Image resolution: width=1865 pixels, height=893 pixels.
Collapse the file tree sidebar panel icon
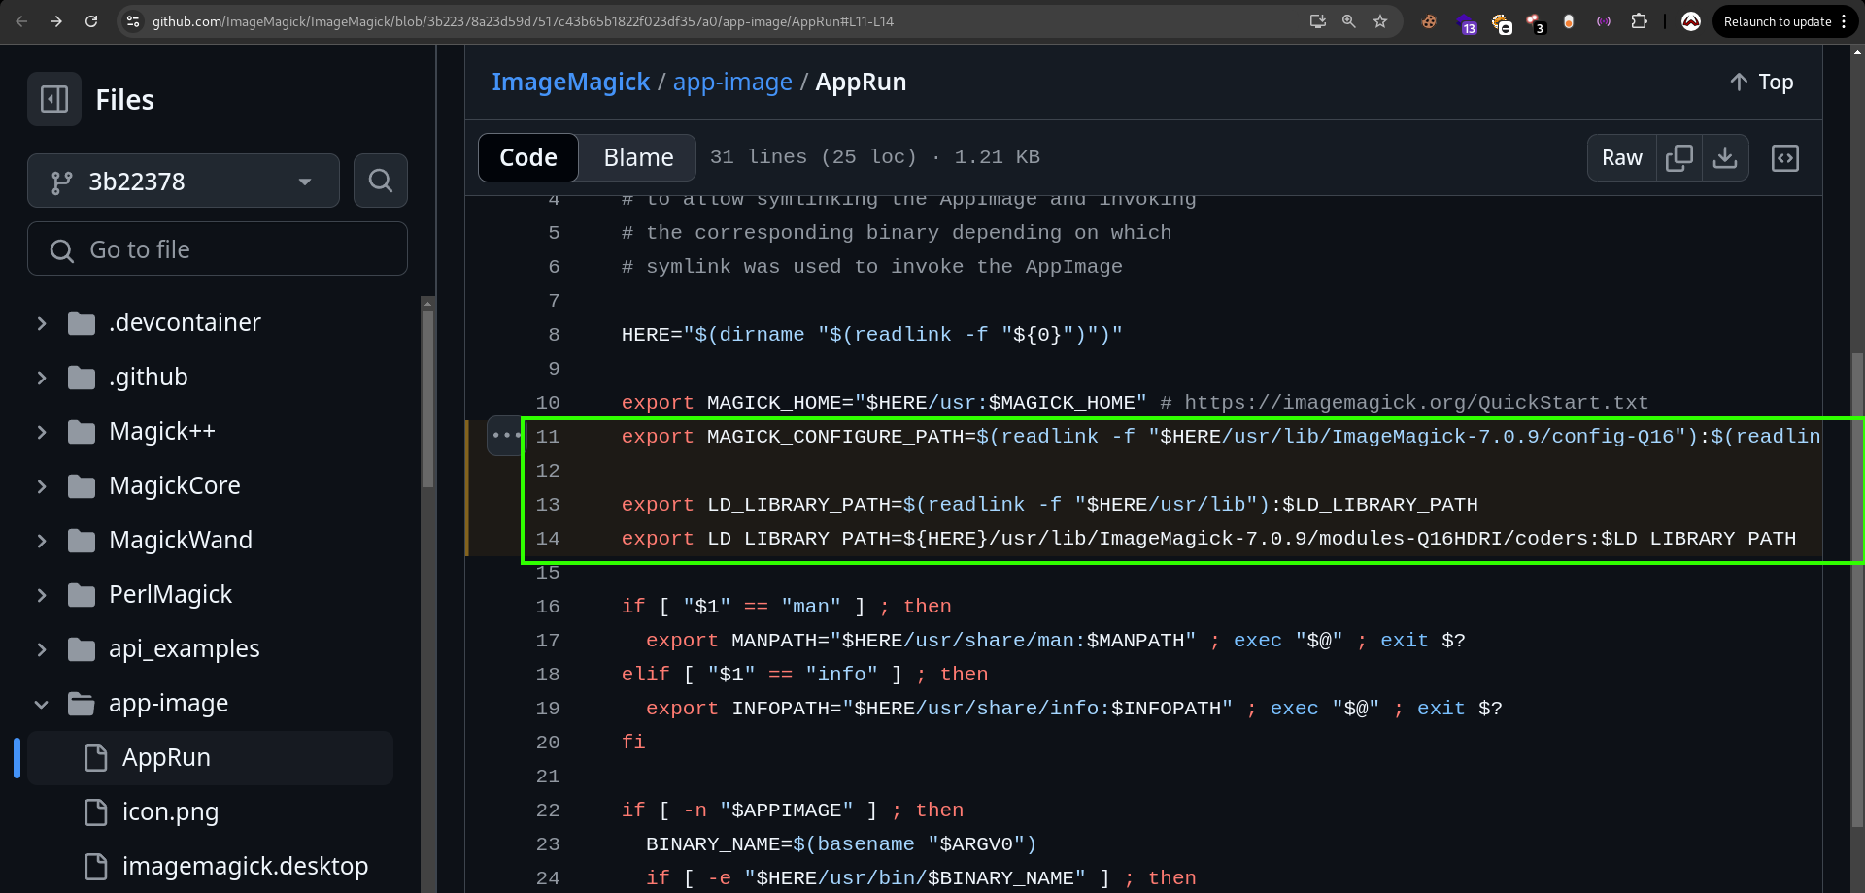pyautogui.click(x=54, y=99)
